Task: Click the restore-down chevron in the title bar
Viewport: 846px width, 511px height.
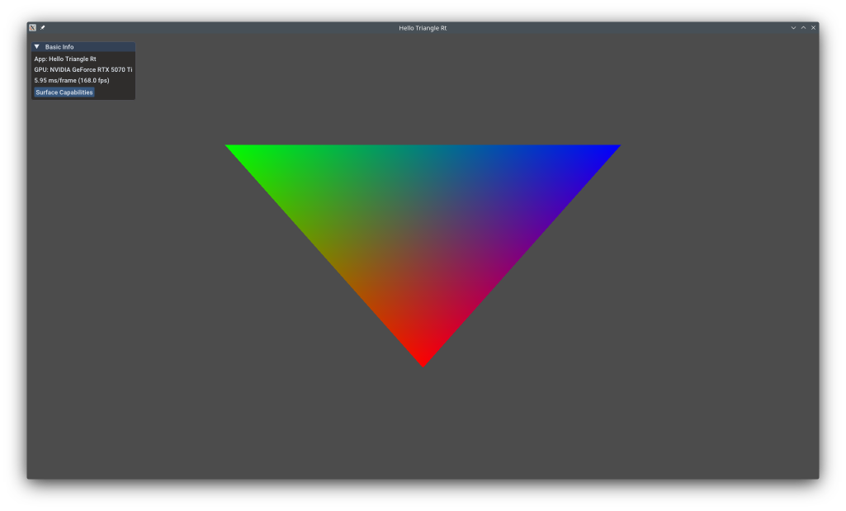Action: (792, 26)
